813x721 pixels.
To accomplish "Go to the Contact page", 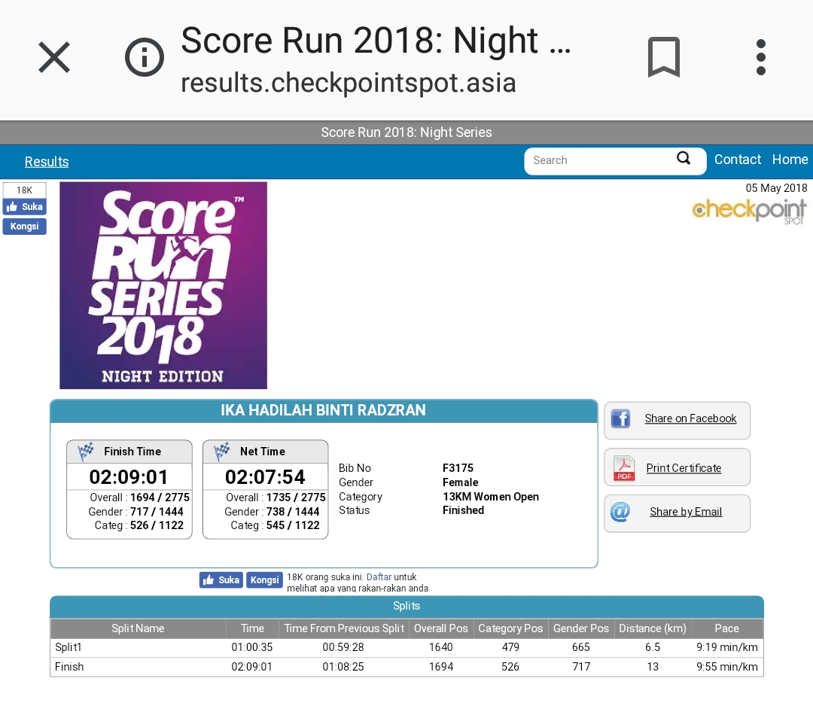I will pos(737,159).
